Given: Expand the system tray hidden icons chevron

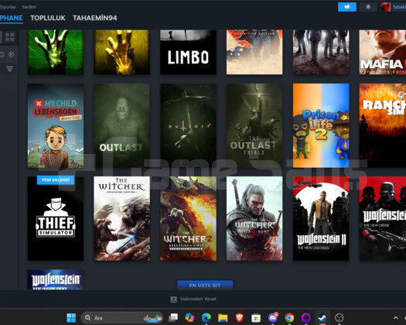Looking at the screenshot, I should tap(396, 318).
